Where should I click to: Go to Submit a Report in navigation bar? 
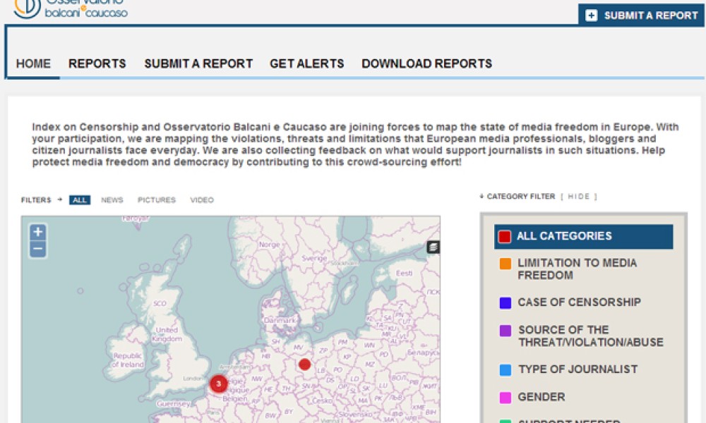coord(198,64)
